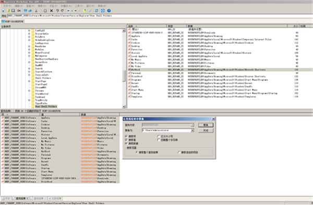This screenshot has height=205, width=313.
Task: Expand the FileExts tree node
Action: coord(29,37)
